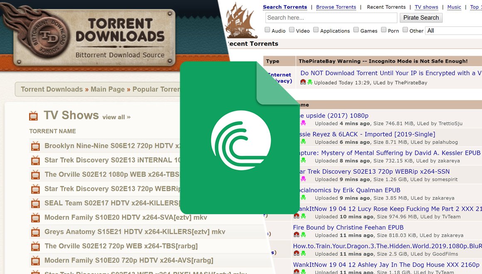Open How.to.Train.Your.Dragon.3.The.Hidden.World torrent link
This screenshot has width=482, height=274.
pos(387,246)
